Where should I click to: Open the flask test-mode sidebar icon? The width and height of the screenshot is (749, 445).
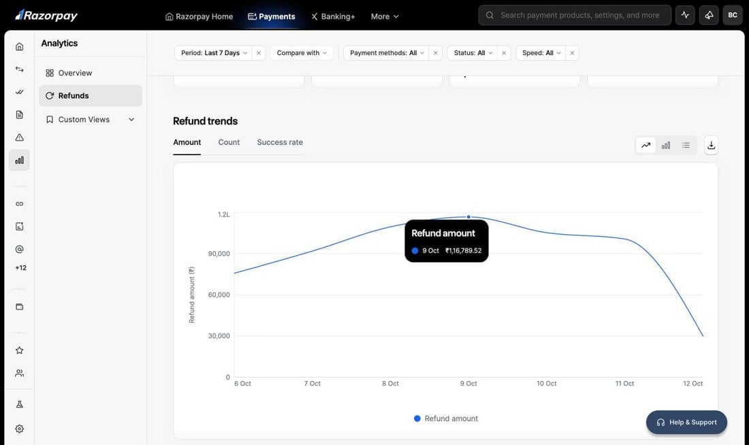coord(19,404)
